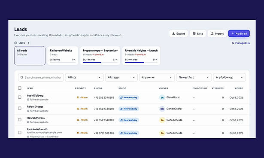
Task: Click phone number +91 551 234 0102
Action: click(104, 109)
